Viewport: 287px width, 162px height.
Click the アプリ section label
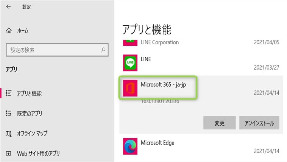[x=11, y=69]
